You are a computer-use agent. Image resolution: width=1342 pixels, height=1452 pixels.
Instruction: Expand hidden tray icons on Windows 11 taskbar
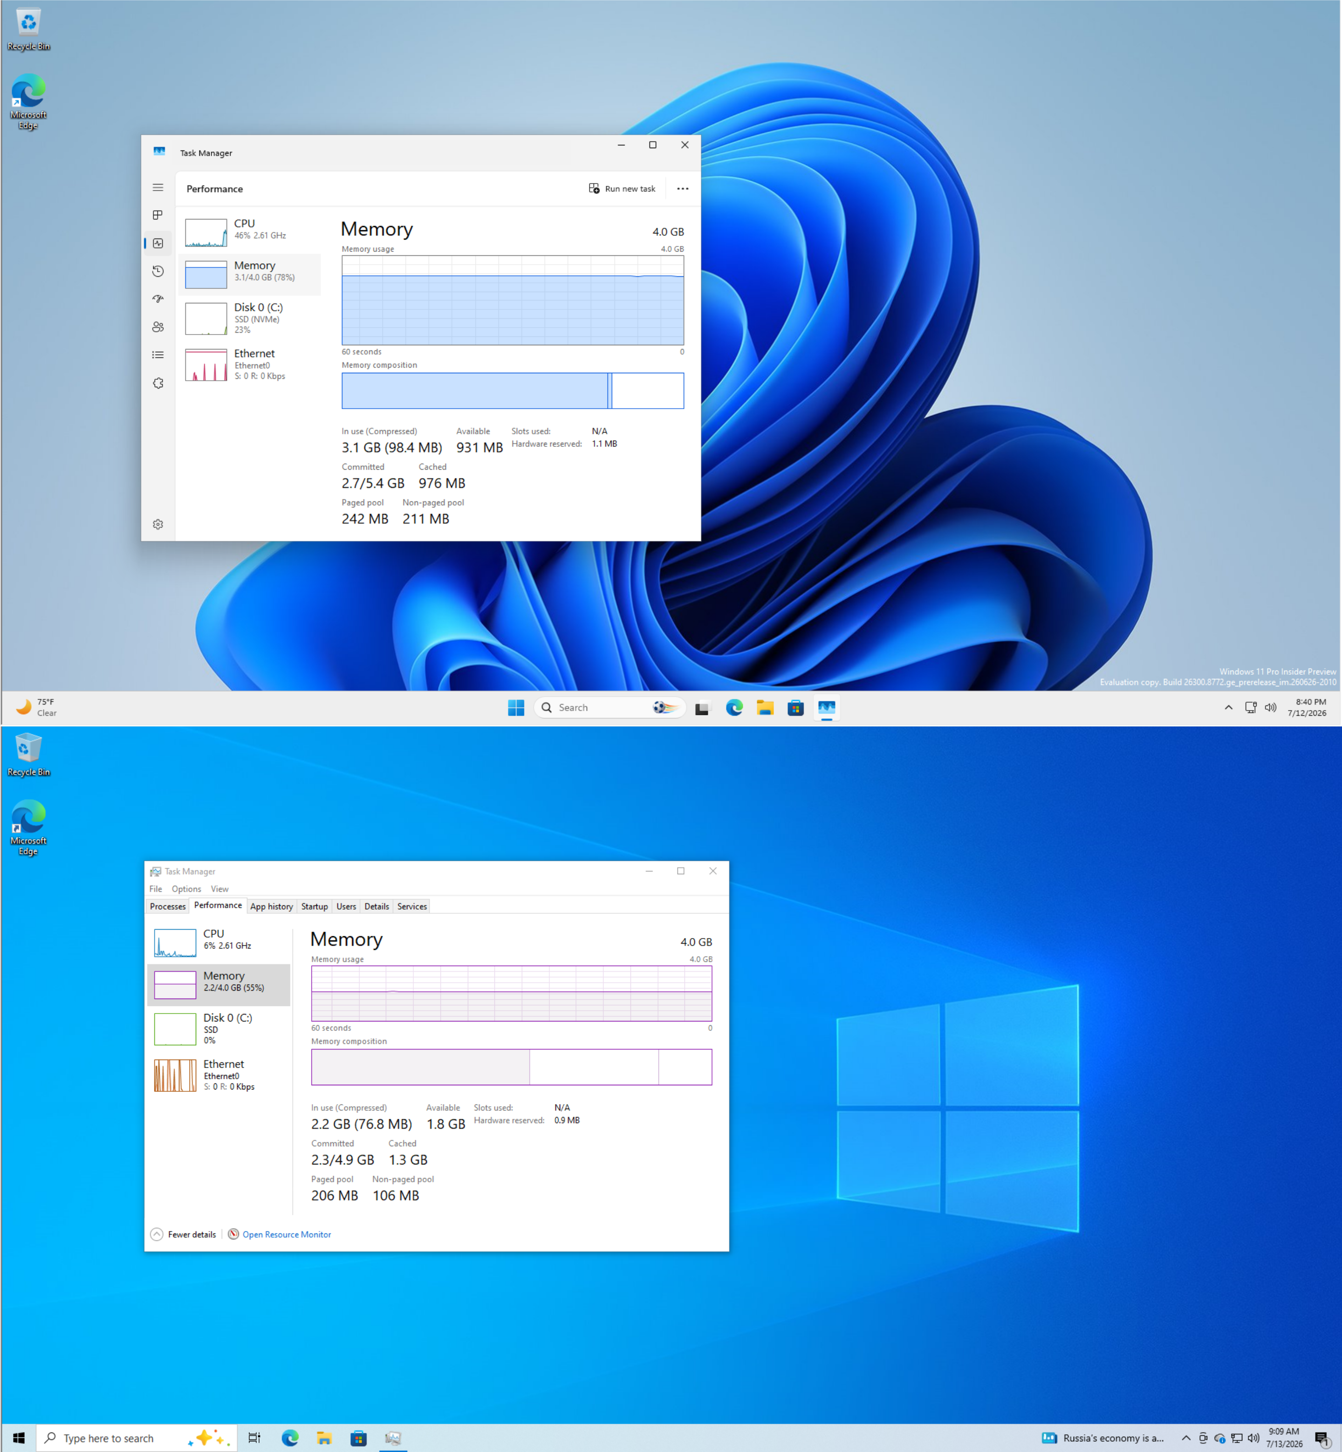tap(1228, 707)
